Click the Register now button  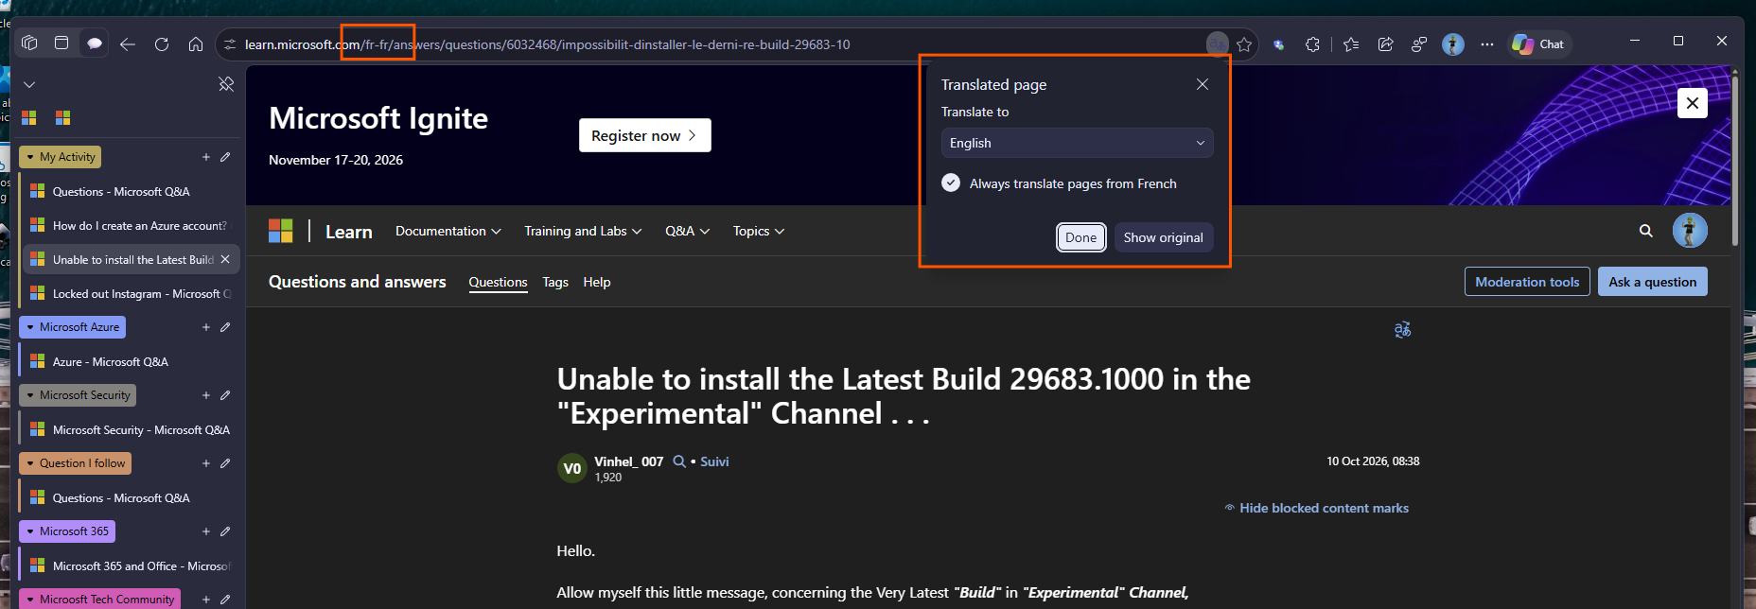pos(645,135)
